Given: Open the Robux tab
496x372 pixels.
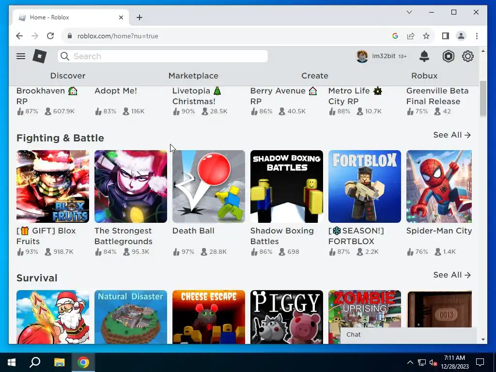Looking at the screenshot, I should pos(424,76).
